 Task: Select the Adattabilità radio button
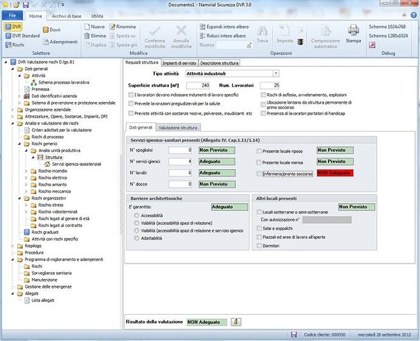(x=137, y=237)
